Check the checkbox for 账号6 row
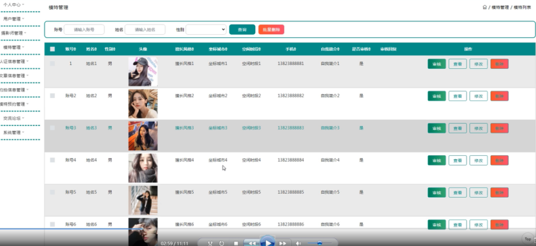The width and height of the screenshot is (536, 246). (52, 224)
